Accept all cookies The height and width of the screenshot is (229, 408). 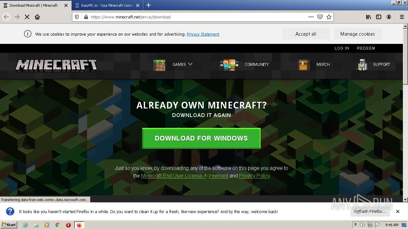coord(306,34)
